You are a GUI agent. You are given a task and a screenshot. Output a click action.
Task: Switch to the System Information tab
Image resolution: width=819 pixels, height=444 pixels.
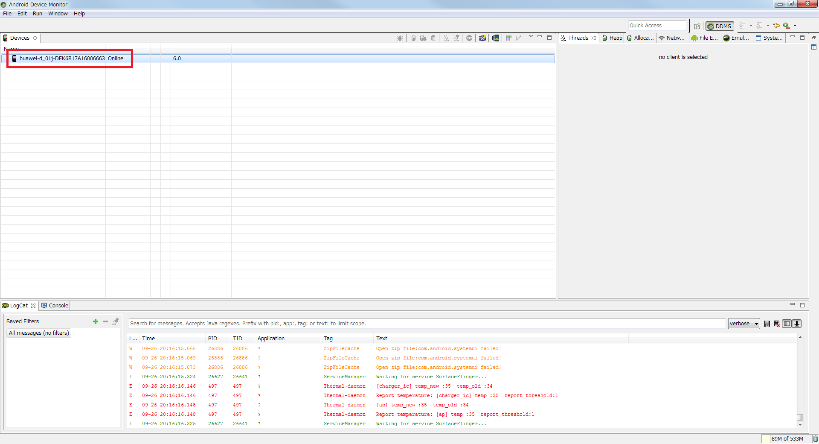coord(769,38)
